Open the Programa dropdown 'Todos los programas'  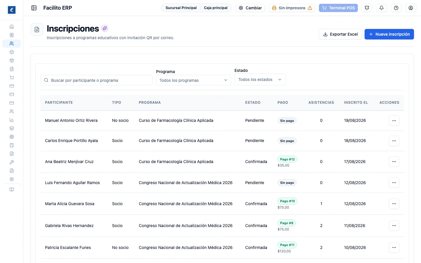click(194, 80)
